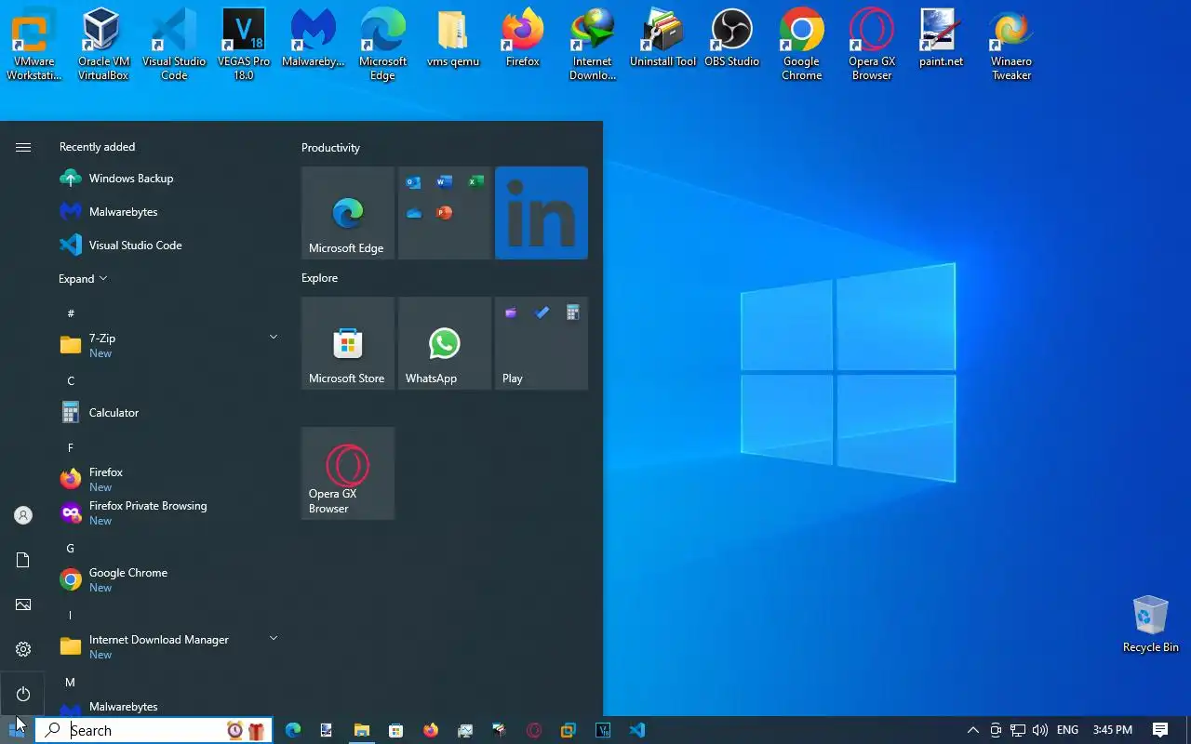
Task: Open Microsoft Edge from the taskbar
Action: [x=293, y=730]
